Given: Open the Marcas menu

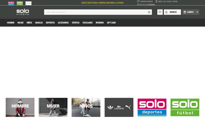Looking at the screenshot, I should click(x=39, y=22).
